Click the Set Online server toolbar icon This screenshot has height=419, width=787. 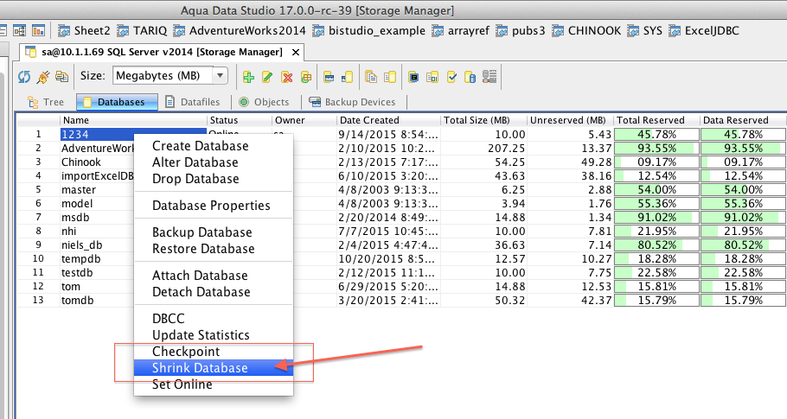489,76
